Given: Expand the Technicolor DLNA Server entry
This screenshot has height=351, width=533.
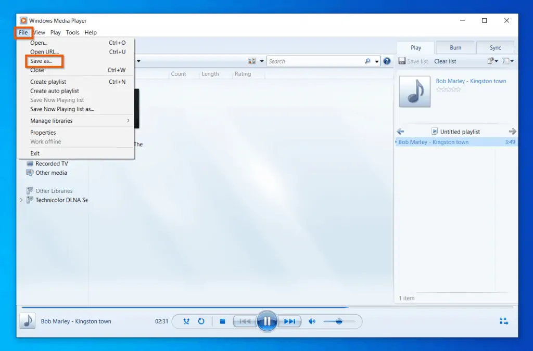Looking at the screenshot, I should click(x=21, y=200).
